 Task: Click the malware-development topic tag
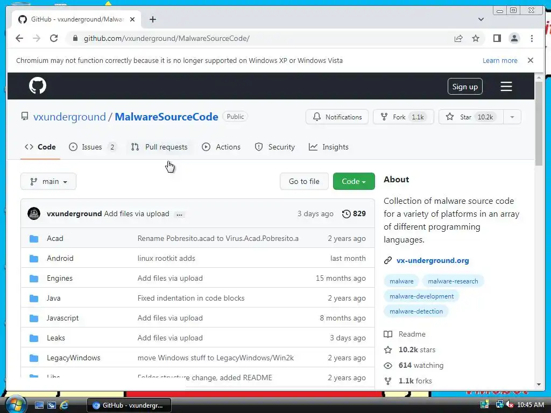coord(422,296)
